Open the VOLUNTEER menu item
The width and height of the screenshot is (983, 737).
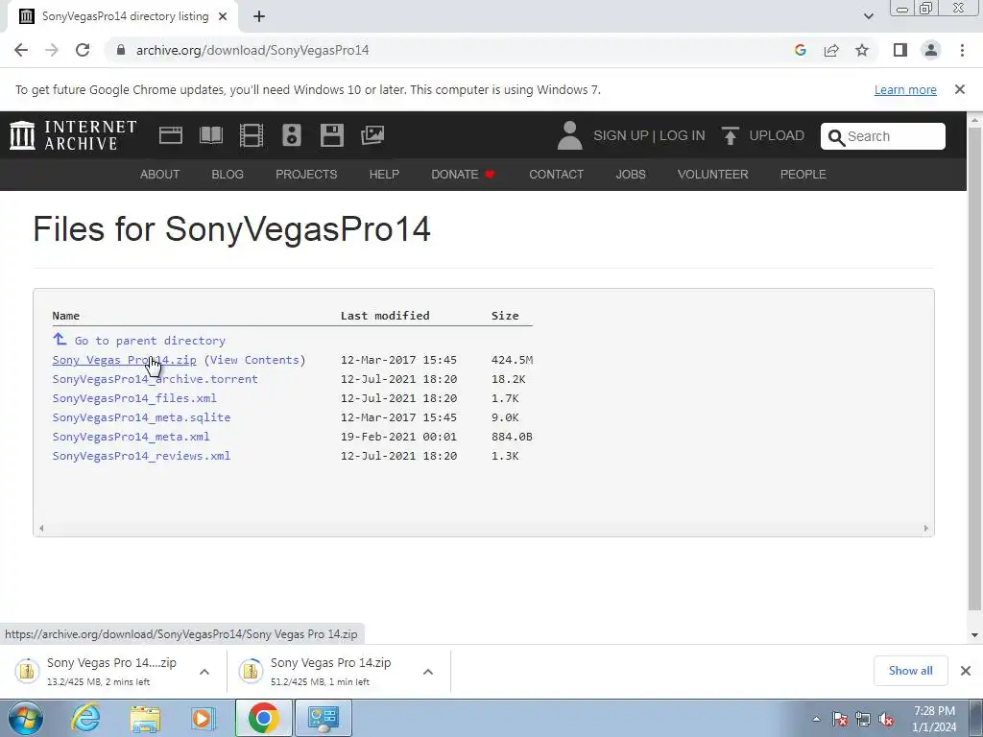click(x=713, y=175)
